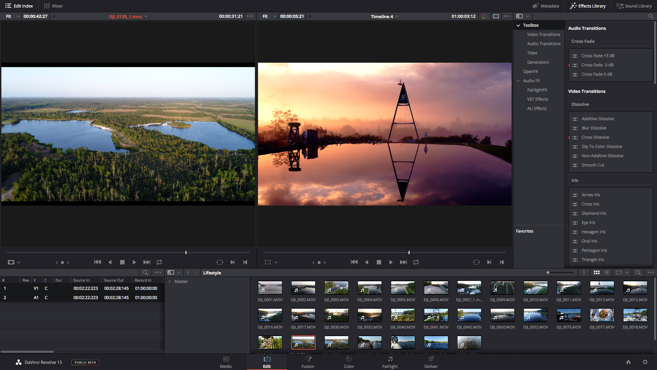Select the DJI_0077.MOV thumbnail

[x=602, y=315]
